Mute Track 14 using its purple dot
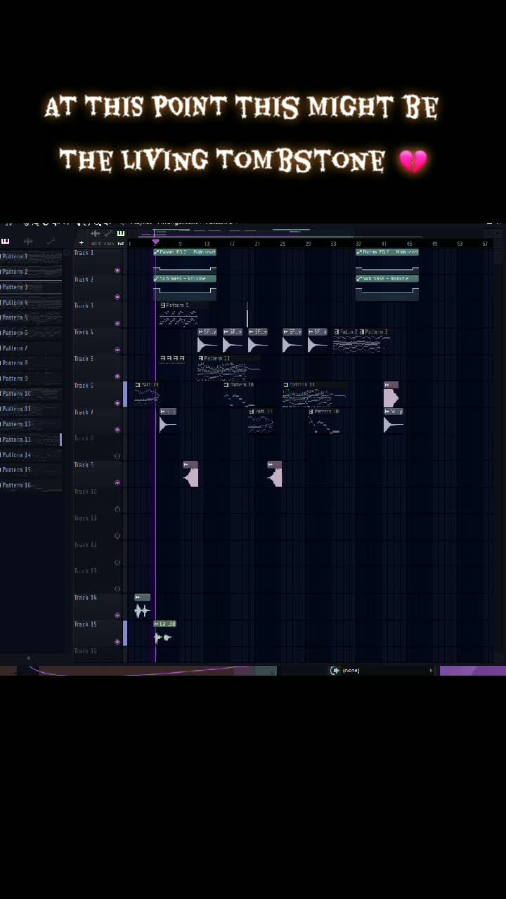This screenshot has height=899, width=506. (117, 615)
